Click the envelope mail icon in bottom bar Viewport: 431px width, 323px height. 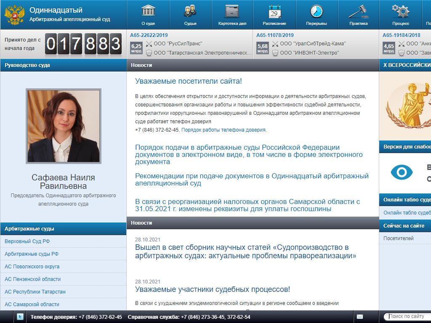tap(360, 317)
